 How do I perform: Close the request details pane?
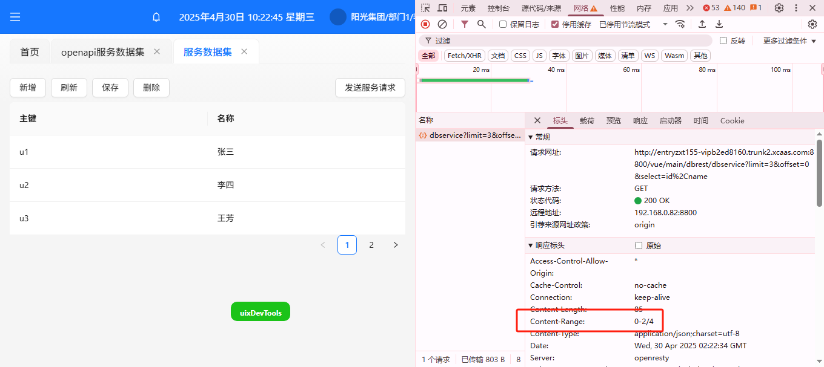coord(537,120)
